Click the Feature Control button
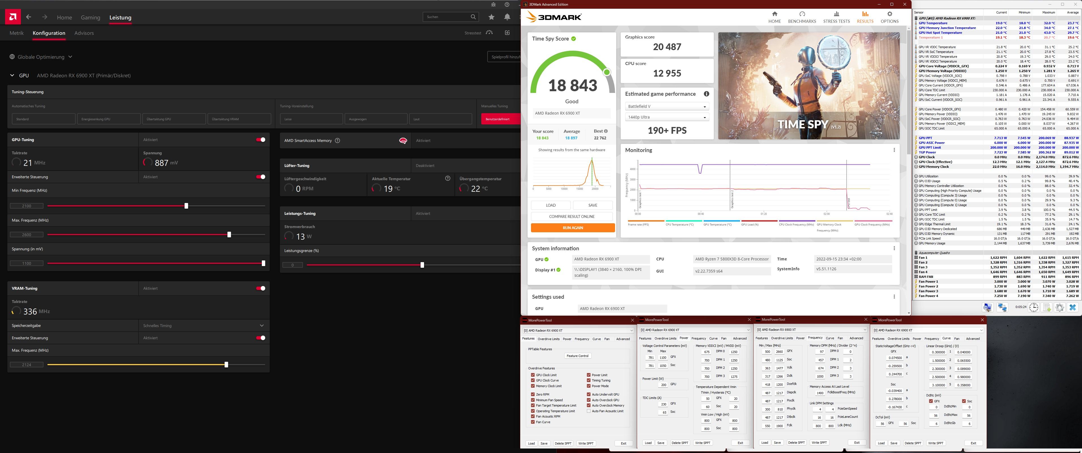The image size is (1082, 453). [578, 356]
